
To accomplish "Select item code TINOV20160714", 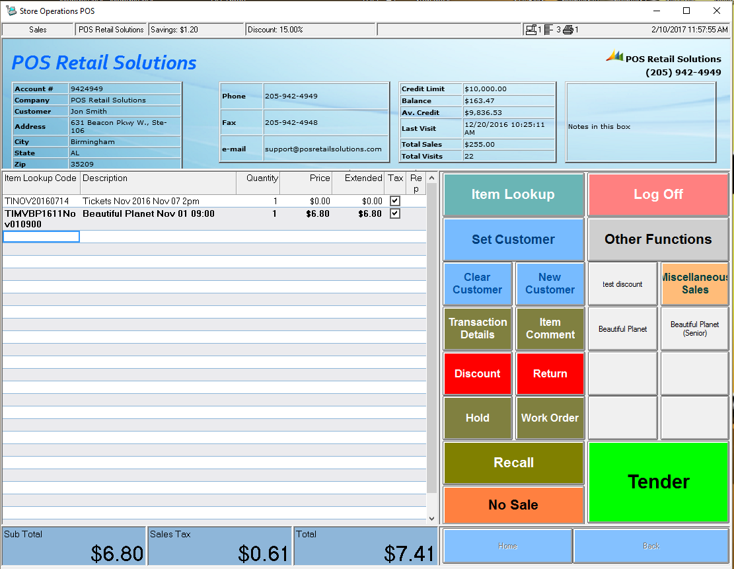I will [37, 201].
